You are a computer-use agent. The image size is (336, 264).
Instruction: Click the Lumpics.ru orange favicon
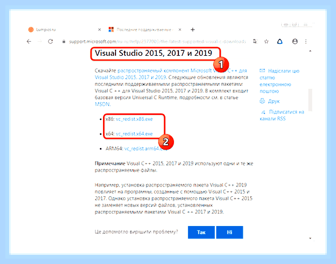(x=31, y=30)
